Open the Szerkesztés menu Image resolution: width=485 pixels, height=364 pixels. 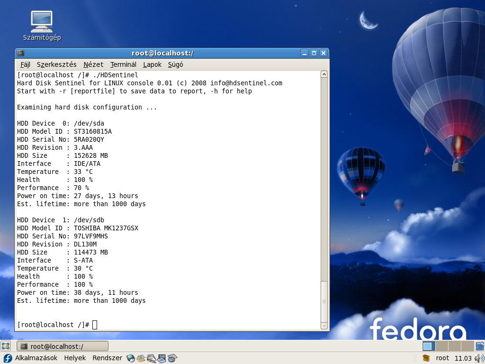[x=57, y=64]
